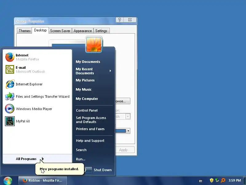Switch to the Themes tab

tap(25, 31)
